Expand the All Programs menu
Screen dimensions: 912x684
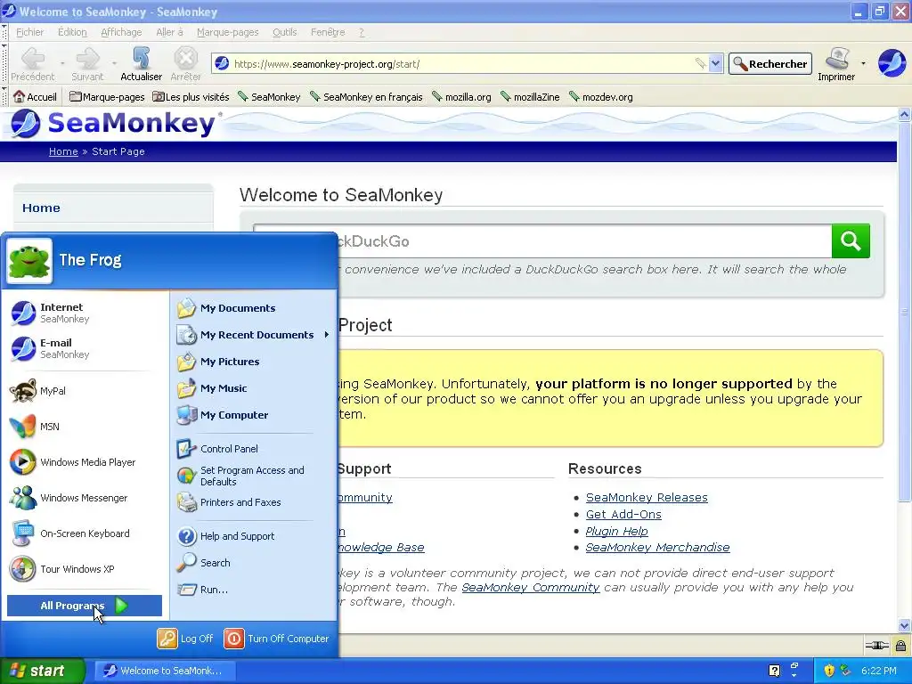[x=85, y=606]
